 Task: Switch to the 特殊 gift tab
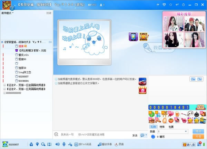click(162, 127)
